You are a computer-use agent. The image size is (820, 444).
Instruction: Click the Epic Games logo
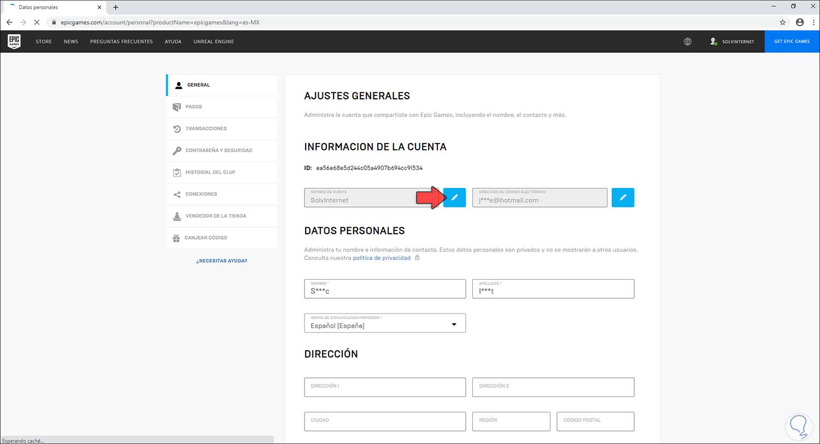(14, 42)
